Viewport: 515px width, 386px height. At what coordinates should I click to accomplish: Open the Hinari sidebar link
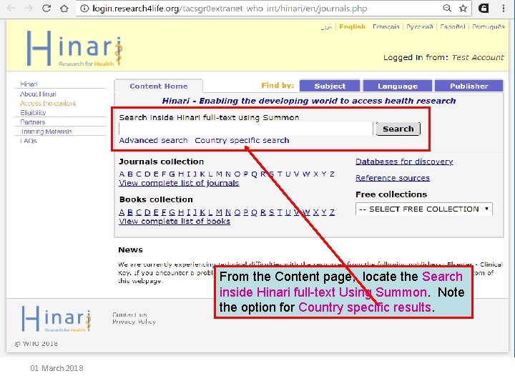pos(29,84)
